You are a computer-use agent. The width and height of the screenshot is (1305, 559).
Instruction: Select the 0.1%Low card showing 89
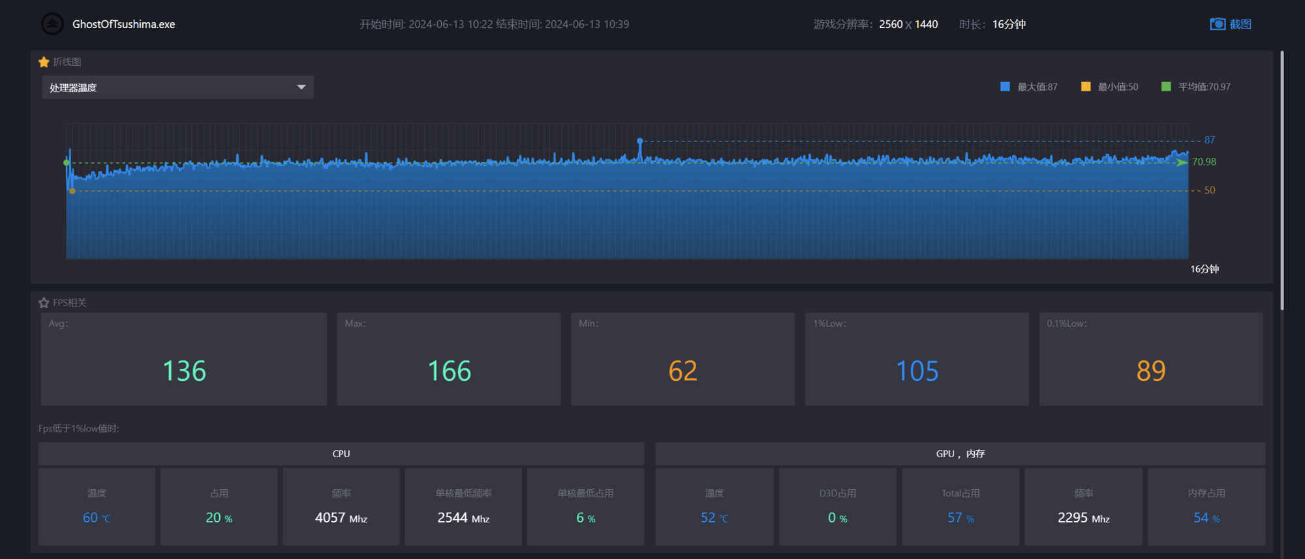1151,359
